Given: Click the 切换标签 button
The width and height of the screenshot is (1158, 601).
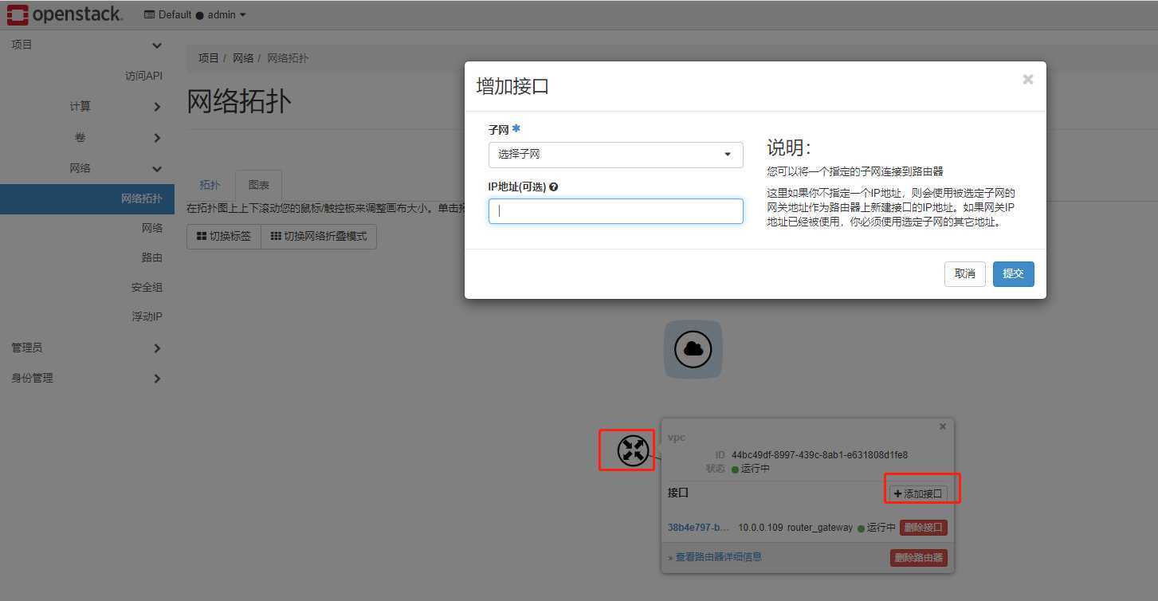Looking at the screenshot, I should (224, 237).
